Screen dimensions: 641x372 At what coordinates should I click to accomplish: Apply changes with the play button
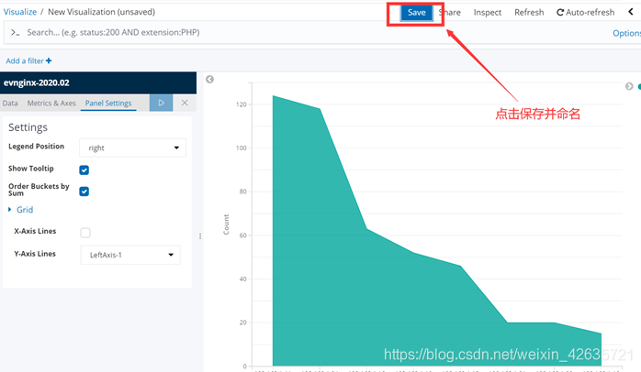tap(161, 103)
